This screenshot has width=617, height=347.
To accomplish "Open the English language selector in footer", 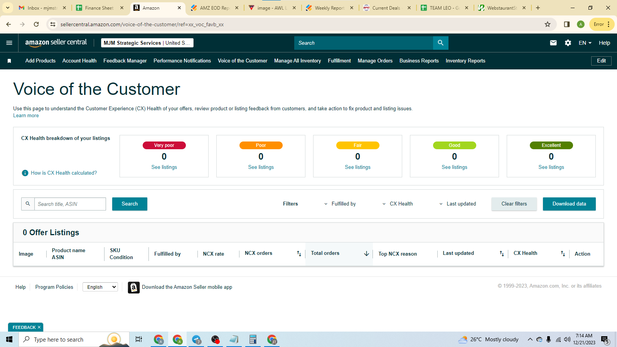I will pyautogui.click(x=100, y=287).
